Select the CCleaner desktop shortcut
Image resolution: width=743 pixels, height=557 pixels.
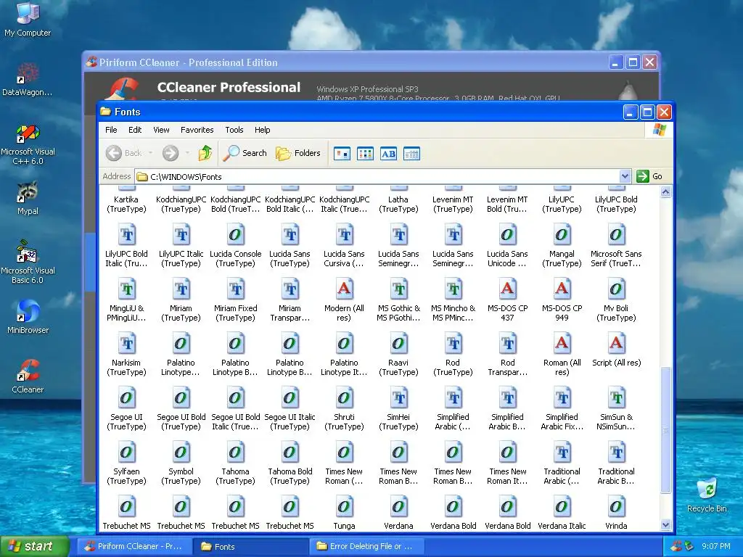click(28, 376)
